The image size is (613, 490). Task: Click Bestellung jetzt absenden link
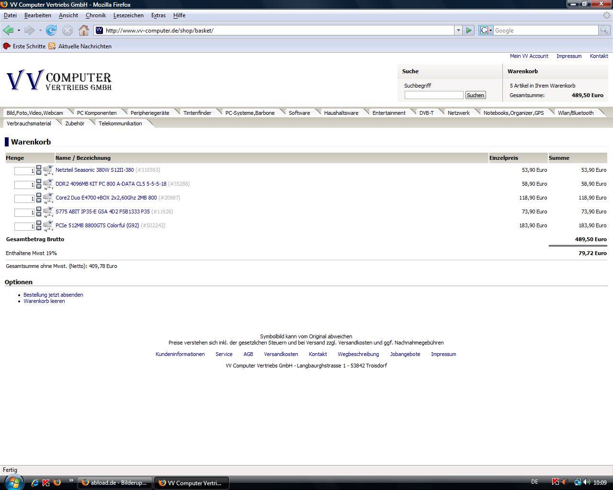pos(53,295)
